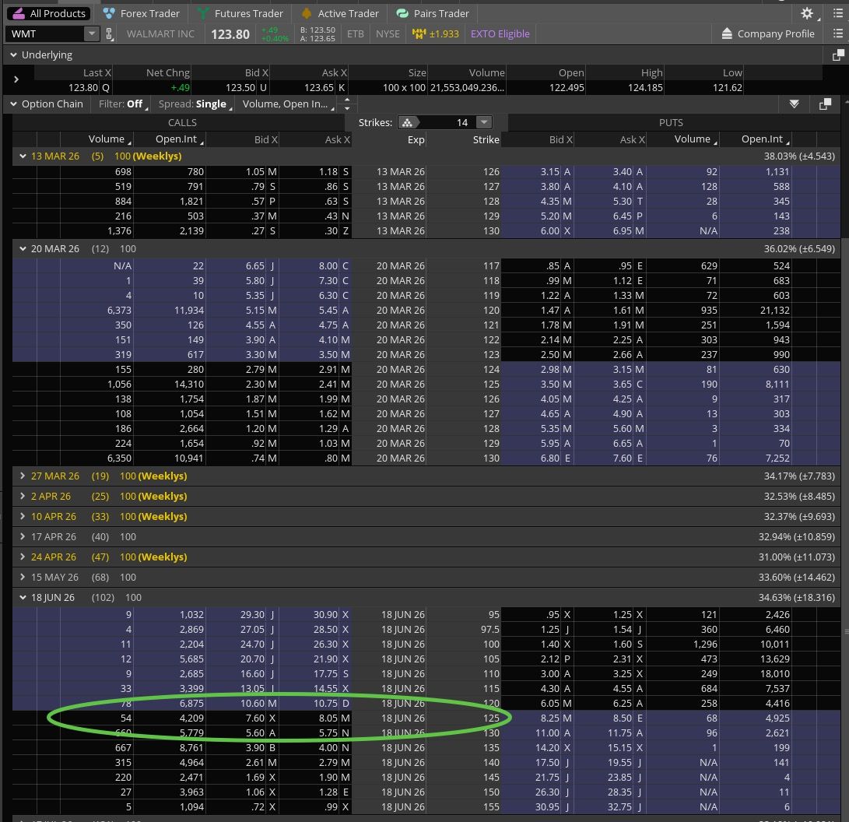The image size is (849, 822).
Task: Open the Option Chain show-actions arrow menu
Action: 794,104
